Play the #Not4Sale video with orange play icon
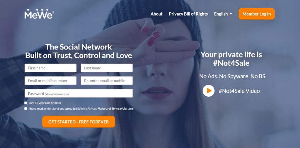 pyautogui.click(x=209, y=91)
